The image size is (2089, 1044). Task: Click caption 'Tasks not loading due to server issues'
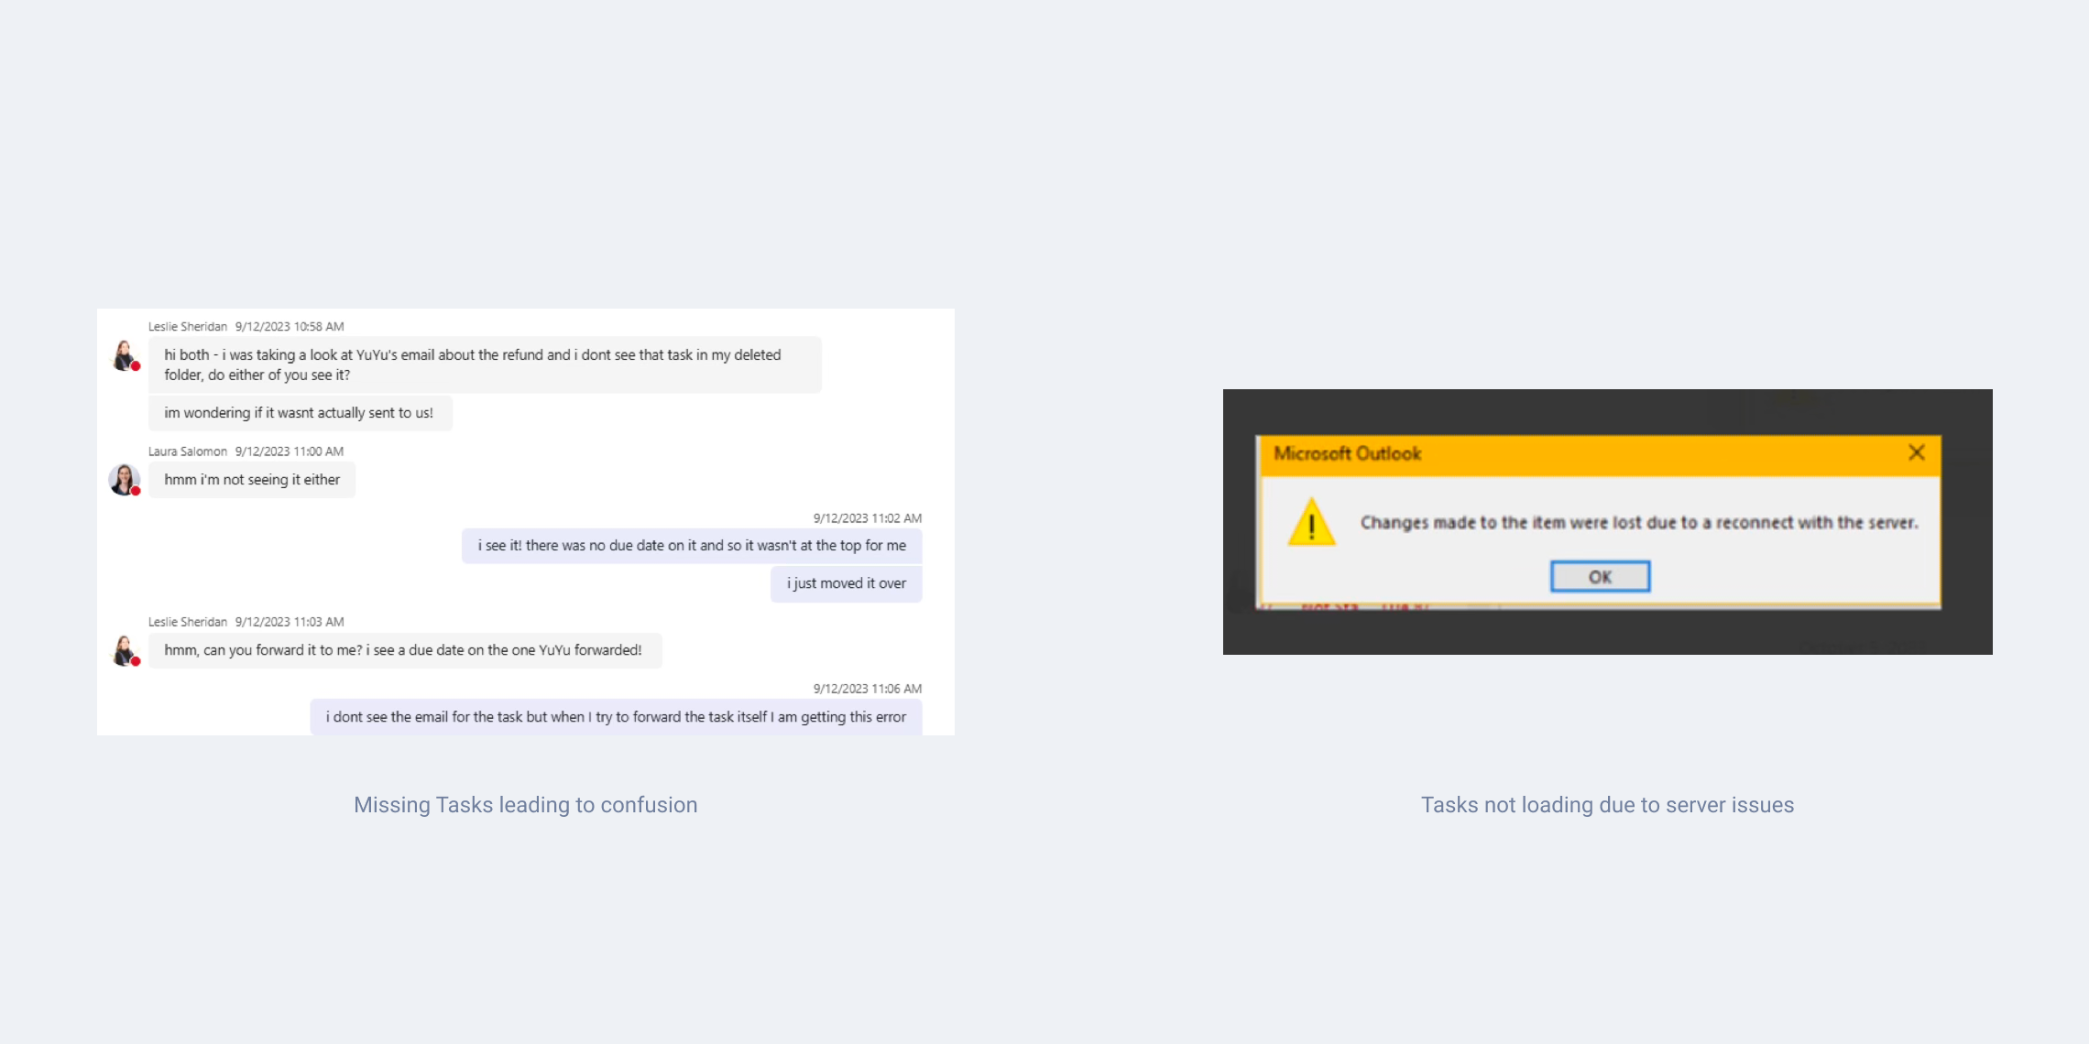click(x=1607, y=805)
